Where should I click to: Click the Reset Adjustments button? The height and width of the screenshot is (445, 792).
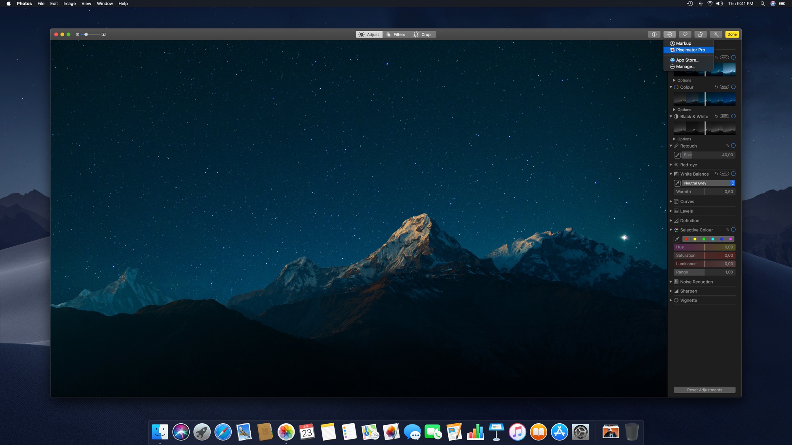click(x=704, y=390)
